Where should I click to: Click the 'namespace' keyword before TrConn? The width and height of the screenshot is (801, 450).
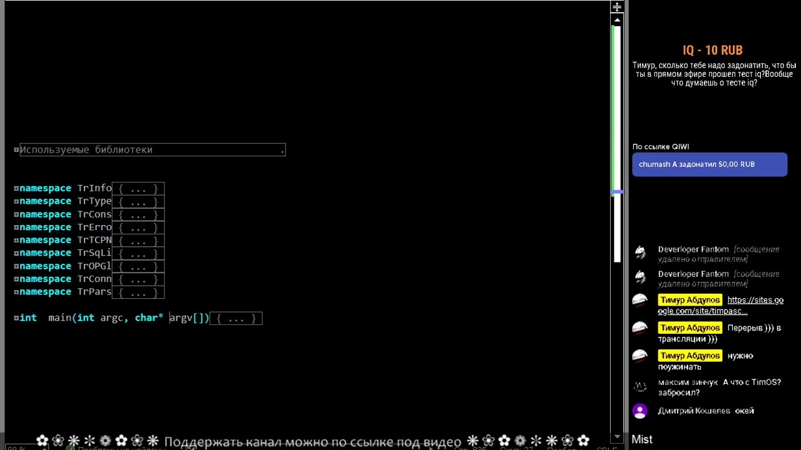[x=45, y=279]
